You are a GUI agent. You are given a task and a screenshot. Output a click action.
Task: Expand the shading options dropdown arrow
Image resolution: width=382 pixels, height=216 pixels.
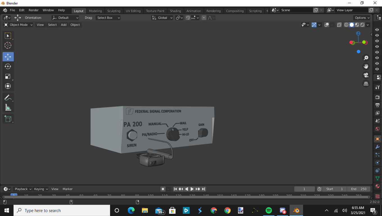368,25
